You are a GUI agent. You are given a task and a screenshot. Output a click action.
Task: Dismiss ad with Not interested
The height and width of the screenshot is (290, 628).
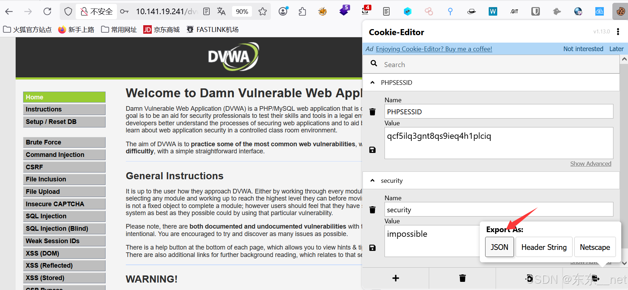[x=583, y=49]
